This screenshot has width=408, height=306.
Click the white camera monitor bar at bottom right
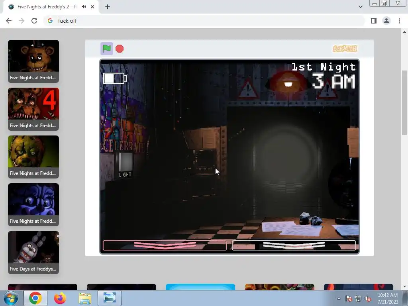pos(294,245)
